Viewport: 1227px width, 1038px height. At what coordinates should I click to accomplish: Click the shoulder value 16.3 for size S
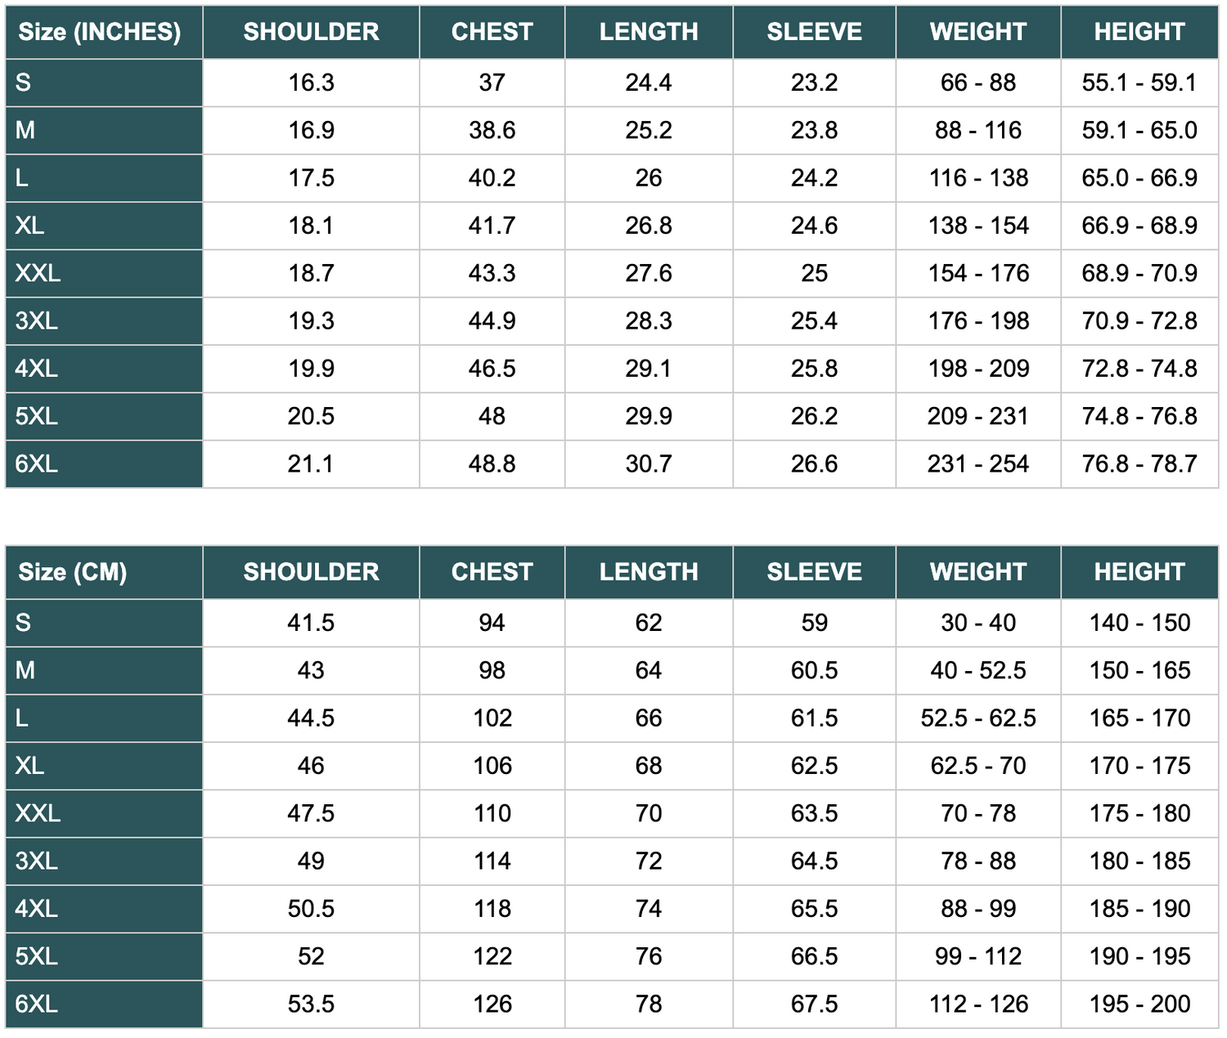tap(311, 83)
